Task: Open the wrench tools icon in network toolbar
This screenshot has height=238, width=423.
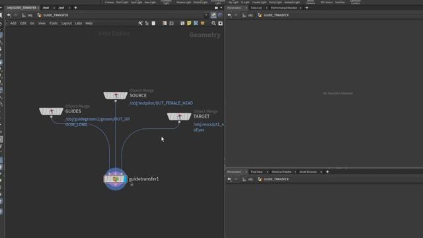Action: coord(140,24)
